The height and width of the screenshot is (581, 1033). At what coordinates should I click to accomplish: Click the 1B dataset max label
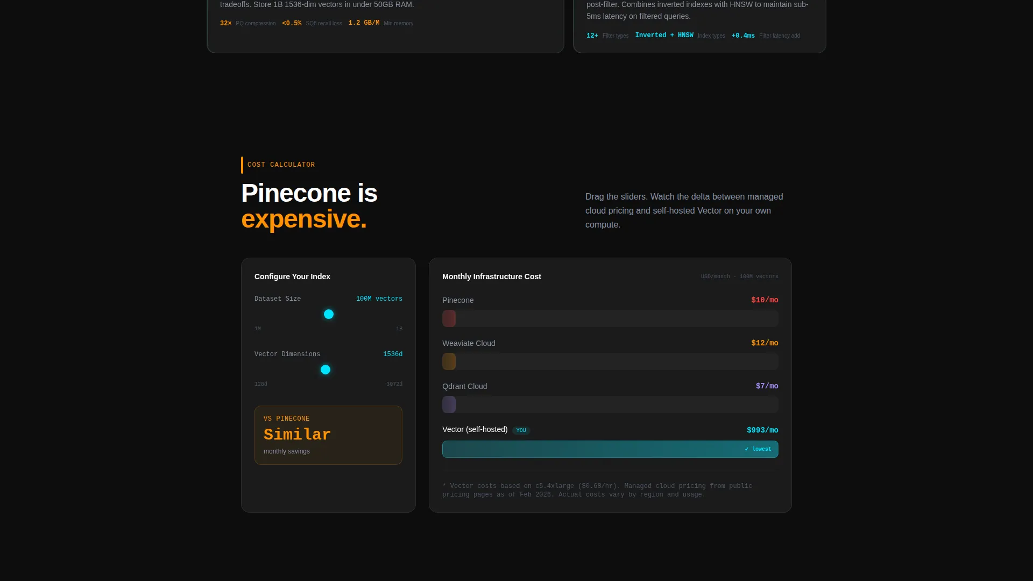point(399,329)
